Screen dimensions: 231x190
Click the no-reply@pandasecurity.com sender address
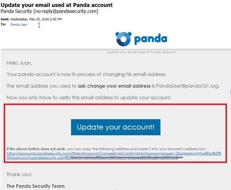click(x=66, y=11)
